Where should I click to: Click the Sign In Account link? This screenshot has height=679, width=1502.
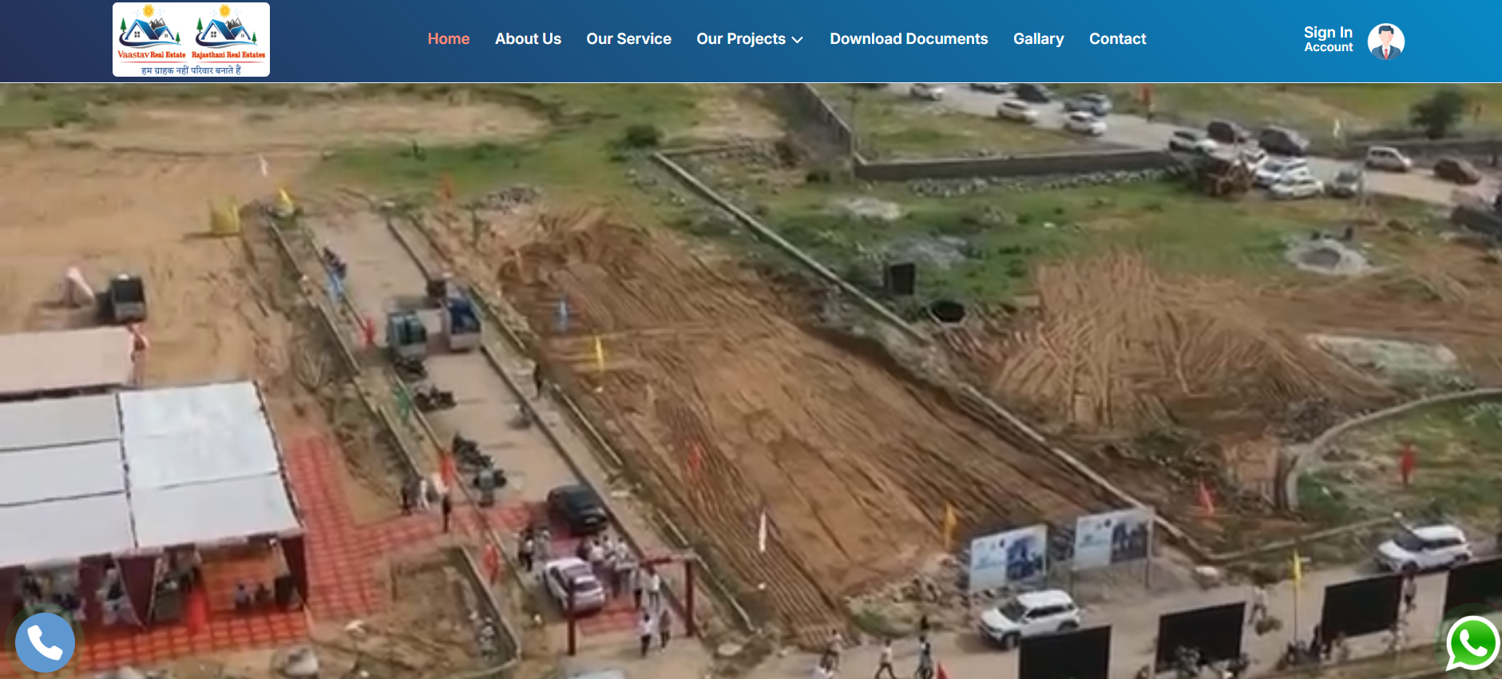point(1328,39)
